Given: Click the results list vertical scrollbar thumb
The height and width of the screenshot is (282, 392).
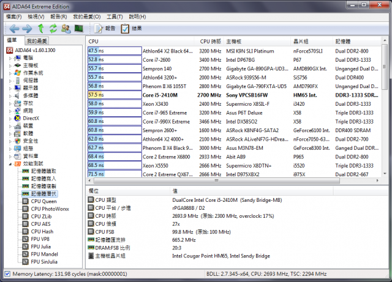Looking at the screenshot, I should [x=385, y=67].
